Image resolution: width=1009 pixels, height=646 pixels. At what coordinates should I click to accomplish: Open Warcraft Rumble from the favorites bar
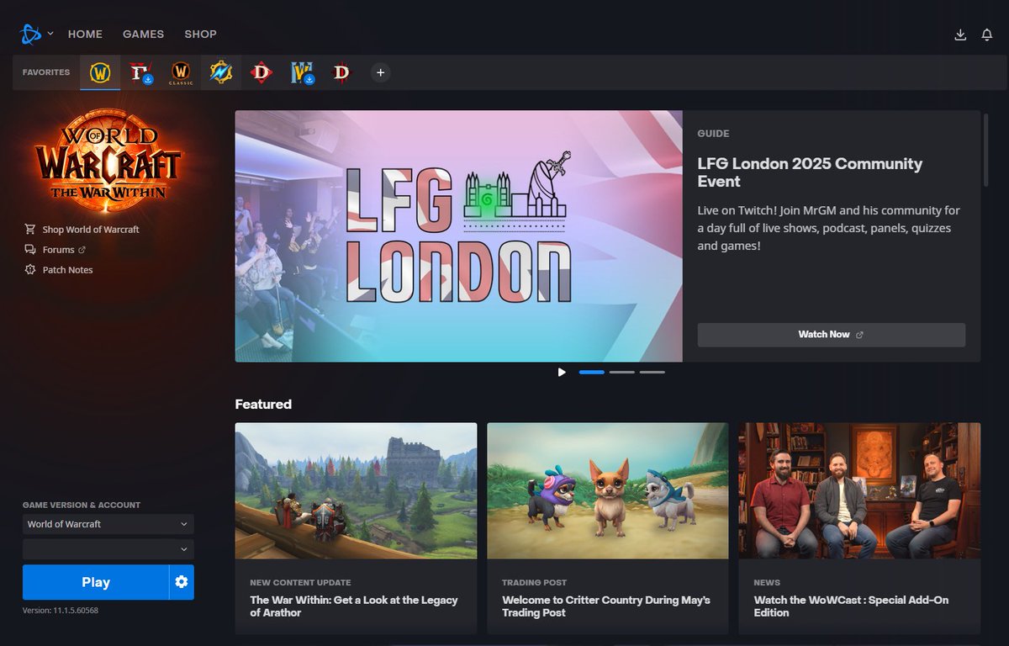click(x=220, y=72)
